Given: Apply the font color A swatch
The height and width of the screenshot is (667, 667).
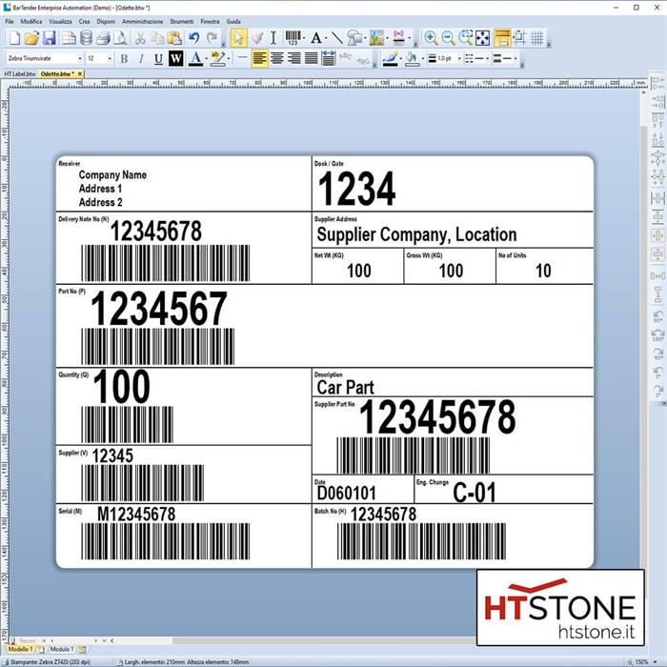Looking at the screenshot, I should [195, 58].
